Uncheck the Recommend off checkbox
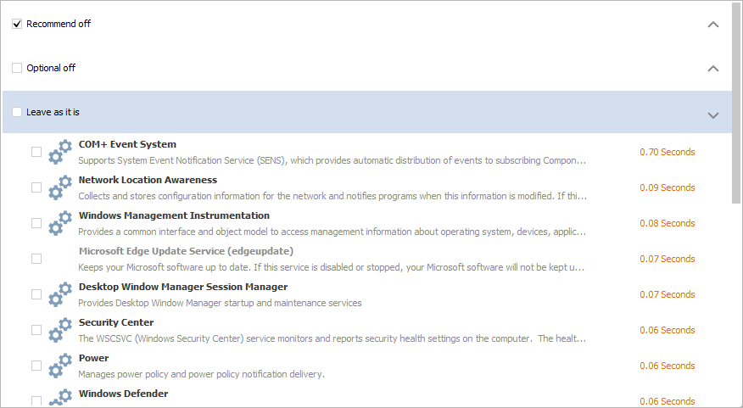The height and width of the screenshot is (408, 743). click(17, 24)
